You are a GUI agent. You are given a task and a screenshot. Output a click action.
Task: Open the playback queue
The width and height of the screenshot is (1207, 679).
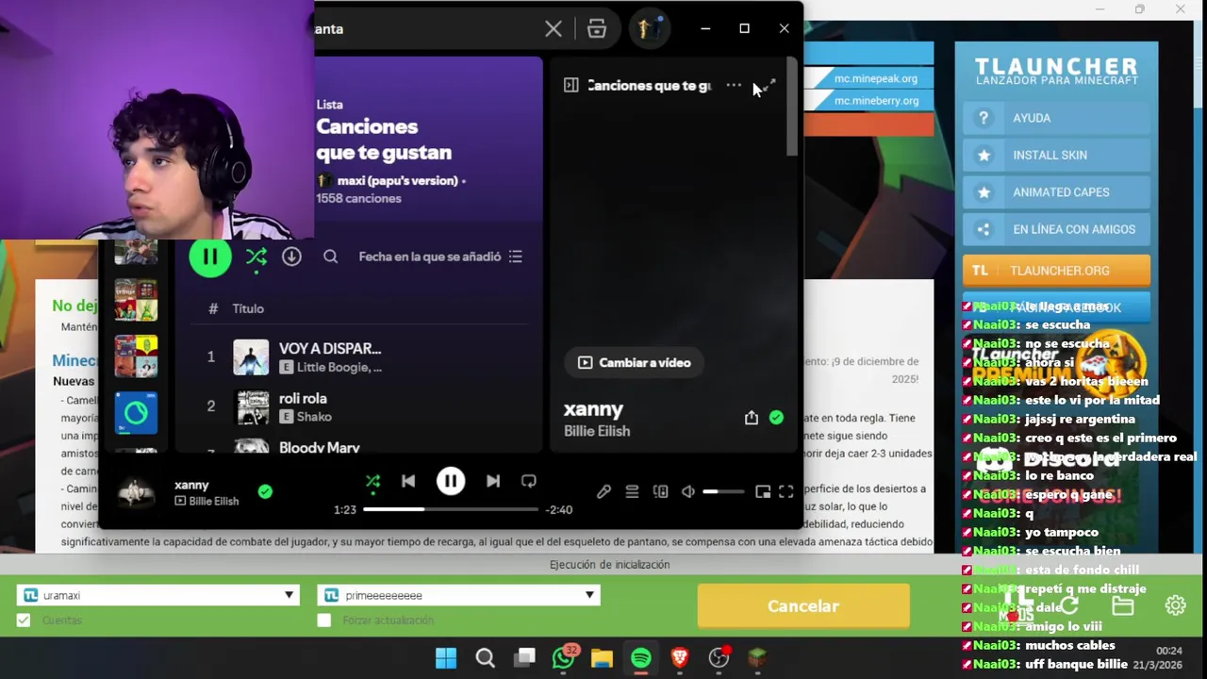pos(632,491)
